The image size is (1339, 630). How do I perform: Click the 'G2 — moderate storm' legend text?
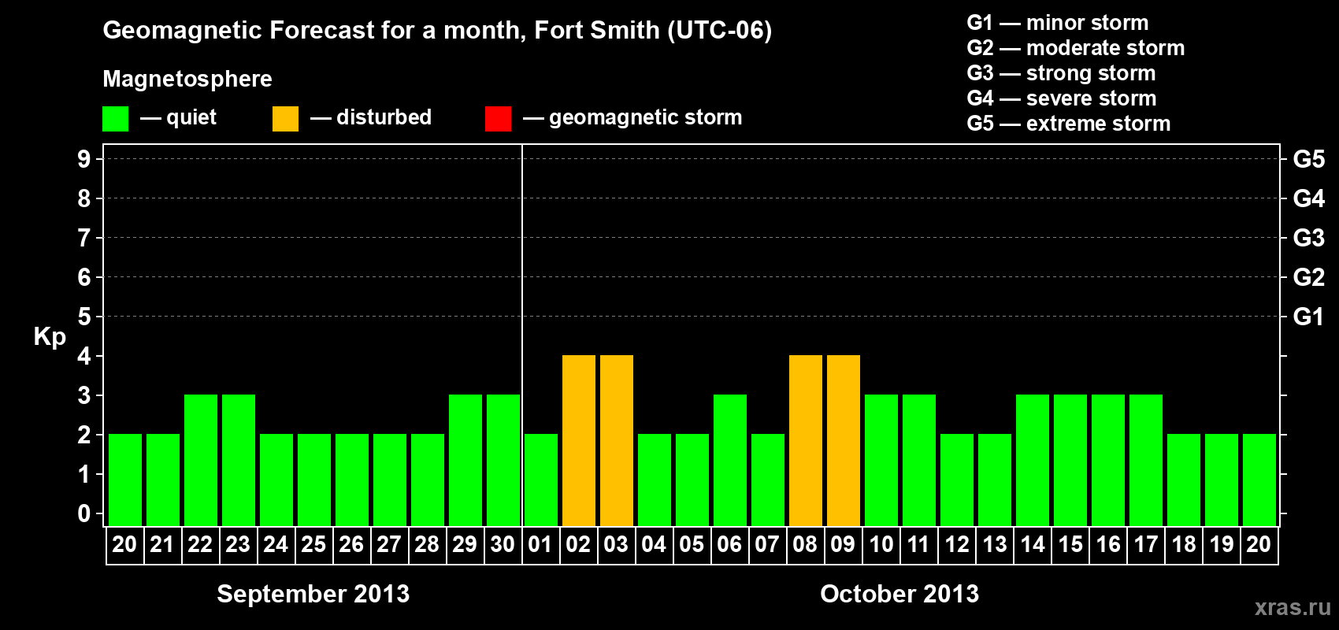tap(1076, 48)
